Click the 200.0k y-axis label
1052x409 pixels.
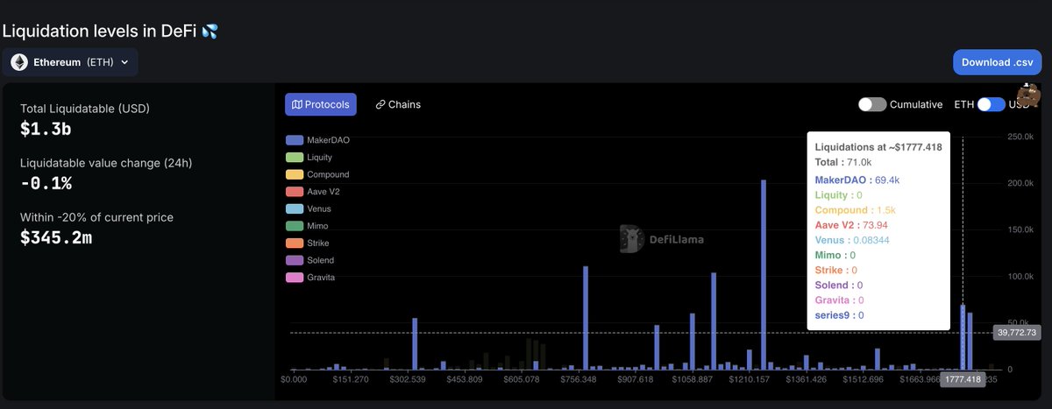1022,182
